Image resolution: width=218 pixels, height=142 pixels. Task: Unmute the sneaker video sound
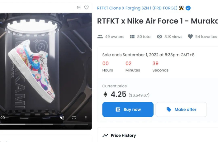pos(62,118)
